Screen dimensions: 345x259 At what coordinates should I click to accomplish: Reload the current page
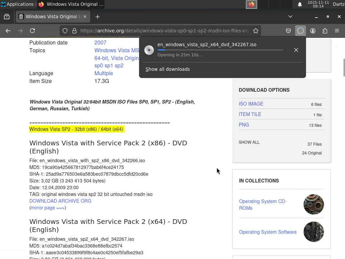pyautogui.click(x=32, y=31)
